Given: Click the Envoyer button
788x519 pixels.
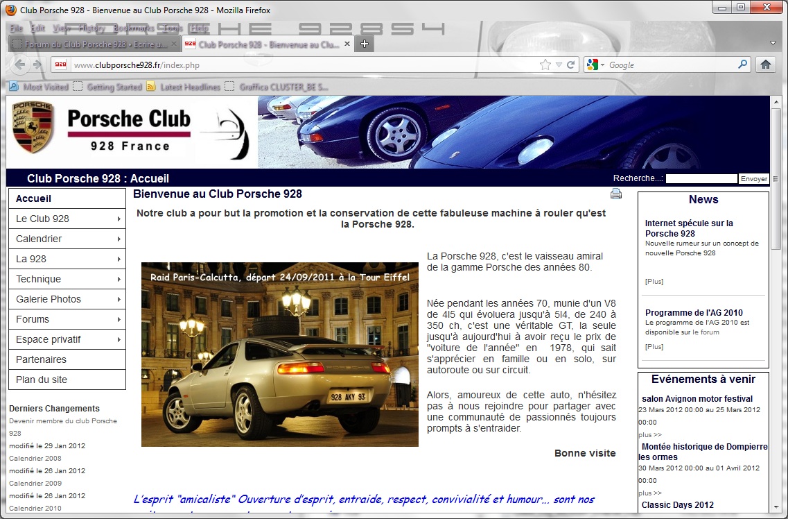Looking at the screenshot, I should coord(754,178).
